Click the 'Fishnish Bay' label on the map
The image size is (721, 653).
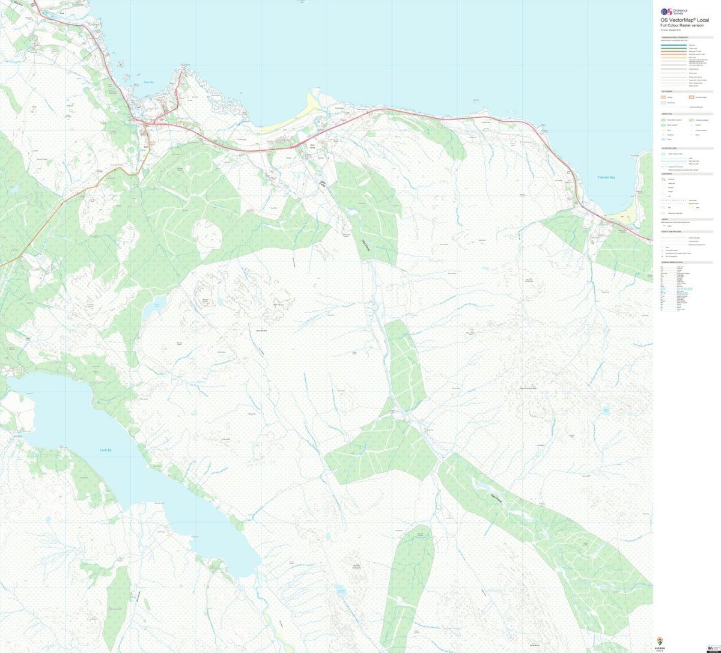607,177
